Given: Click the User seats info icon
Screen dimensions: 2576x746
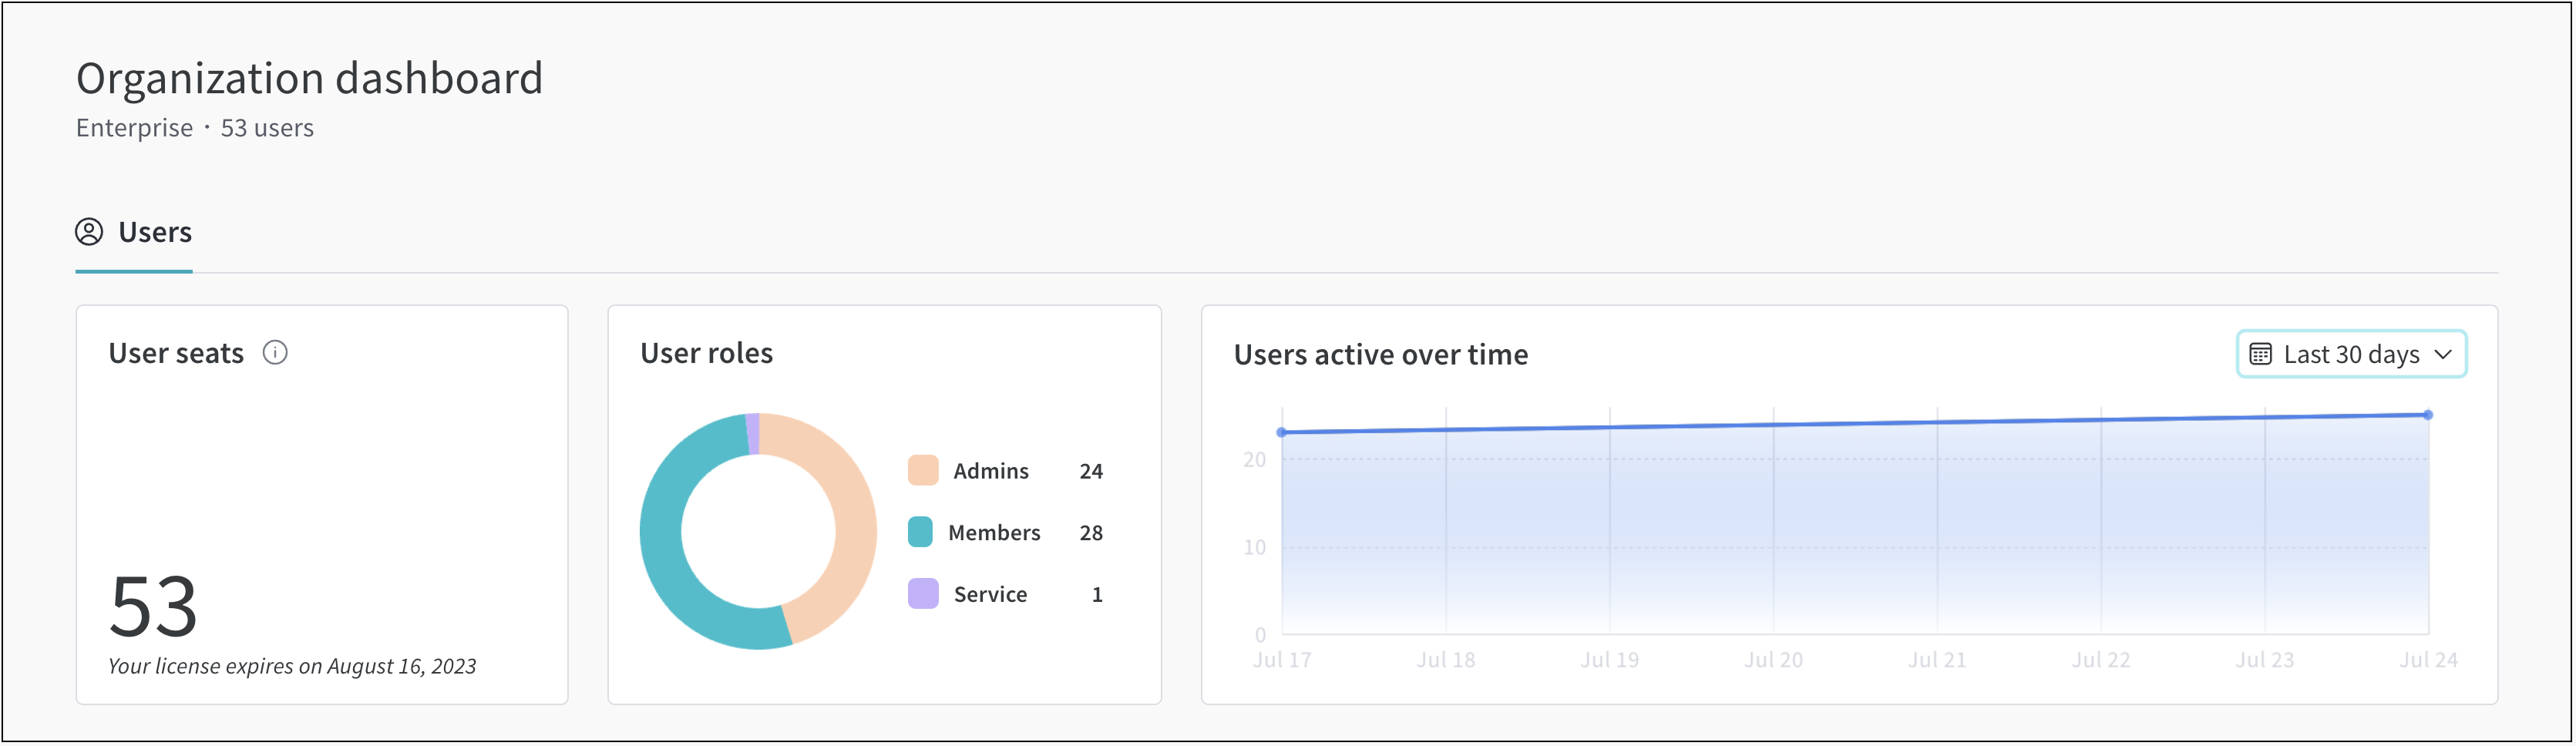Looking at the screenshot, I should click(x=275, y=353).
